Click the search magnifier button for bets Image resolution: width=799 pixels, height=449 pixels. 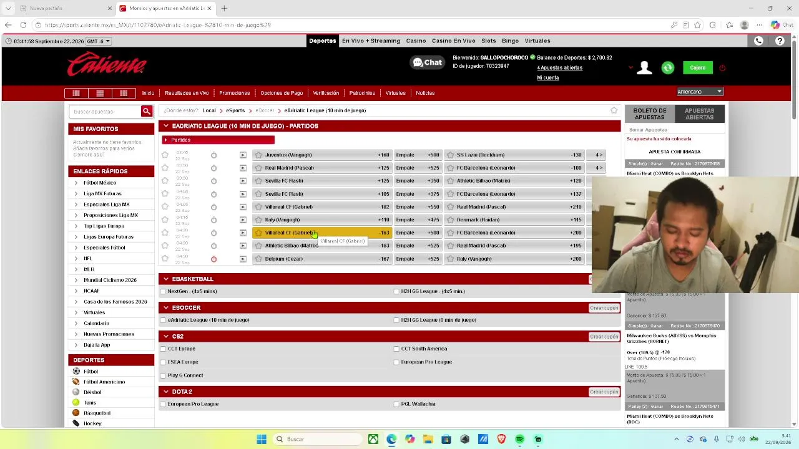[x=147, y=111]
